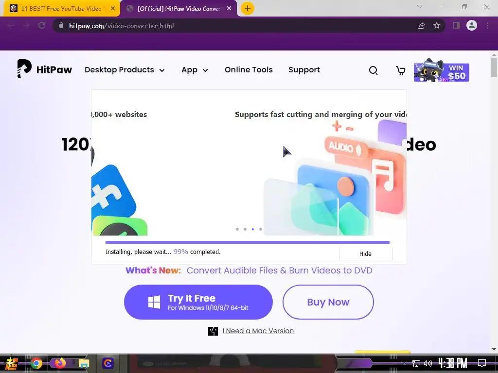
Task: Close the 14 BEST Free YouTube tab
Action: pos(113,9)
